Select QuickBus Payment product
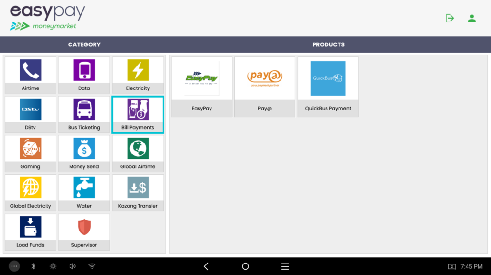491x275 pixels. [328, 87]
